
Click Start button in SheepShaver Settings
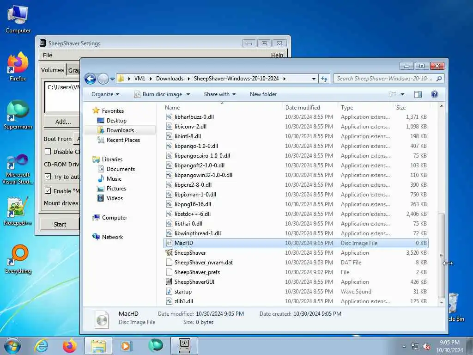point(60,224)
